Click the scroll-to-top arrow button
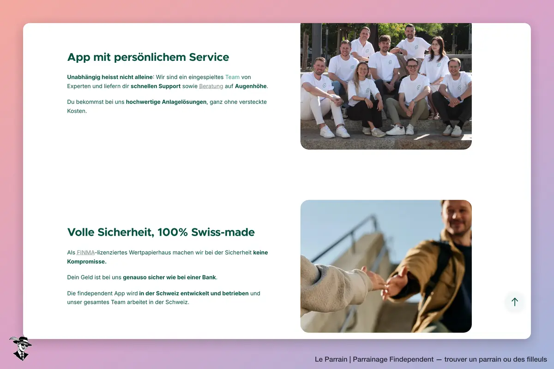 [x=515, y=302]
